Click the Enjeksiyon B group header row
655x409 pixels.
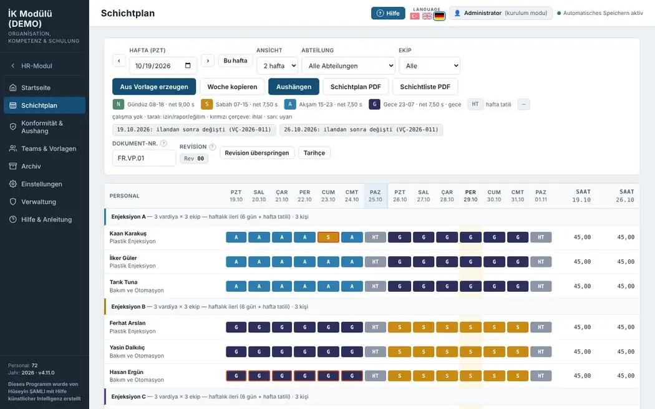pyautogui.click(x=372, y=307)
